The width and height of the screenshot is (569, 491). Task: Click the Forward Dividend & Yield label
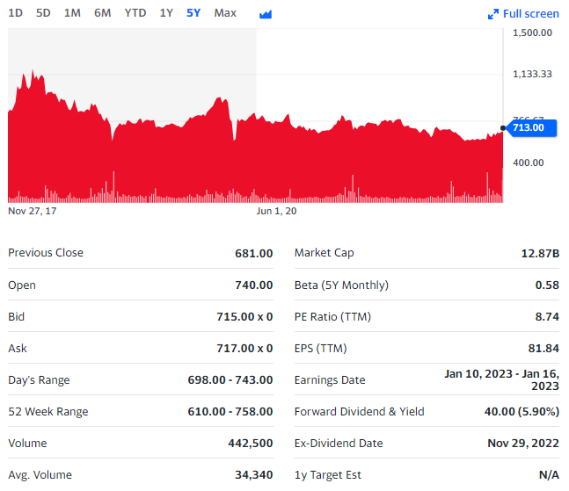360,412
